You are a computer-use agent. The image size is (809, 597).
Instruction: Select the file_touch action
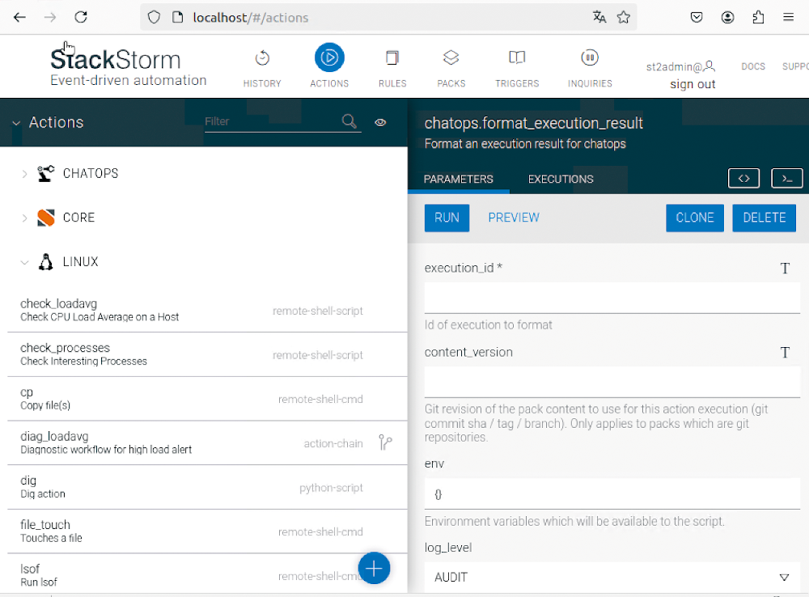pyautogui.click(x=207, y=531)
